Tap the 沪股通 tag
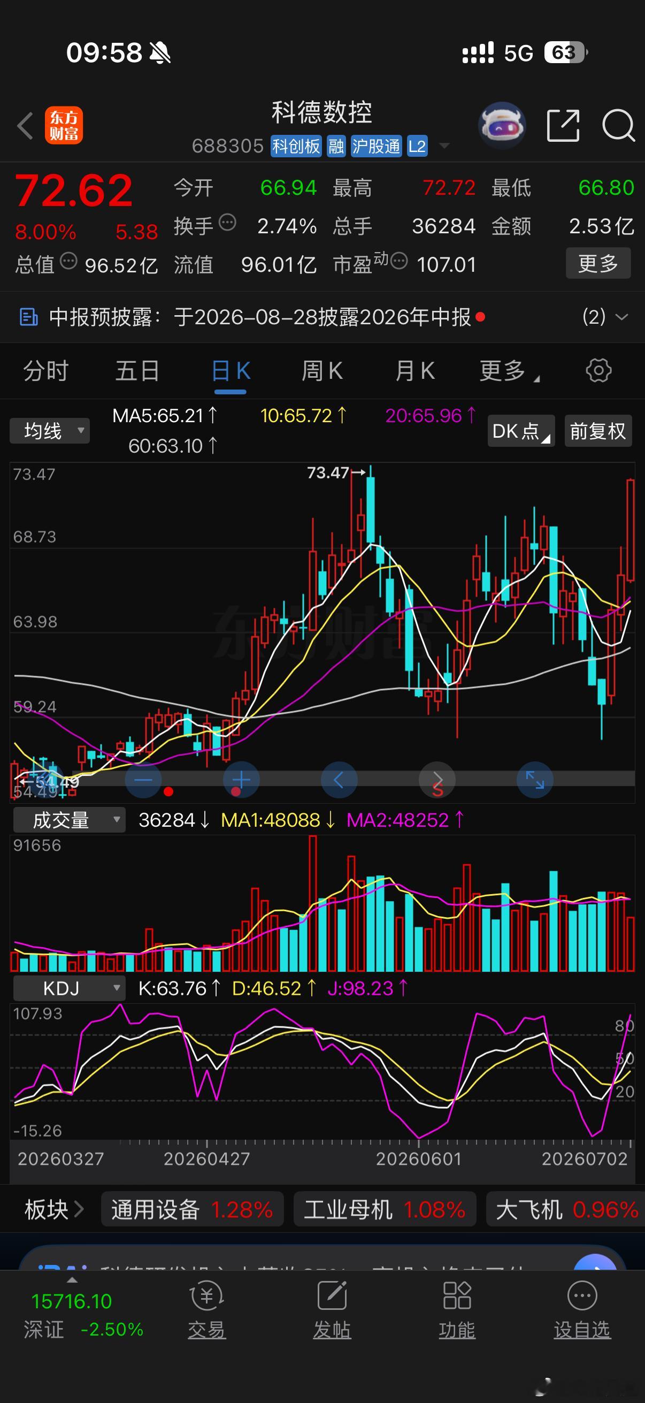The width and height of the screenshot is (645, 1403). tap(376, 146)
